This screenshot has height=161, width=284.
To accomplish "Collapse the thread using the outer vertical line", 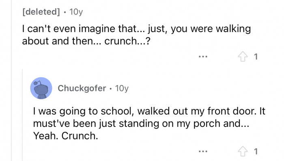I will pyautogui.click(x=11, y=80).
